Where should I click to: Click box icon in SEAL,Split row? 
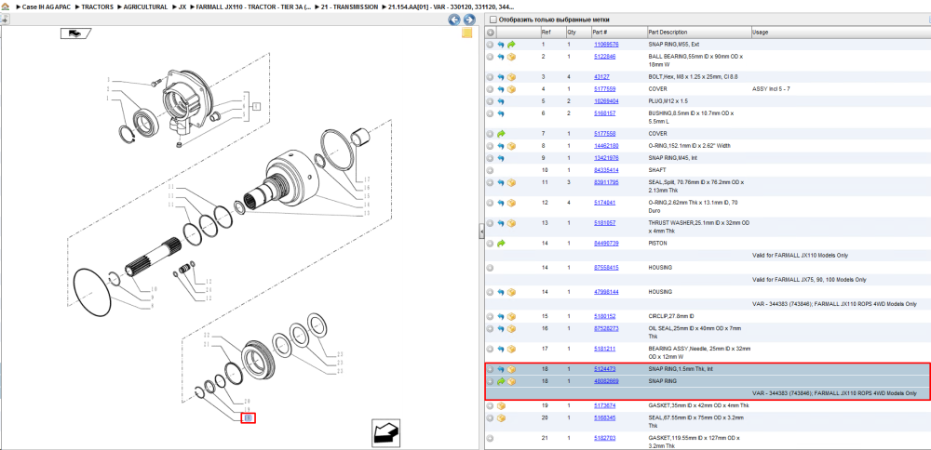coord(511,182)
